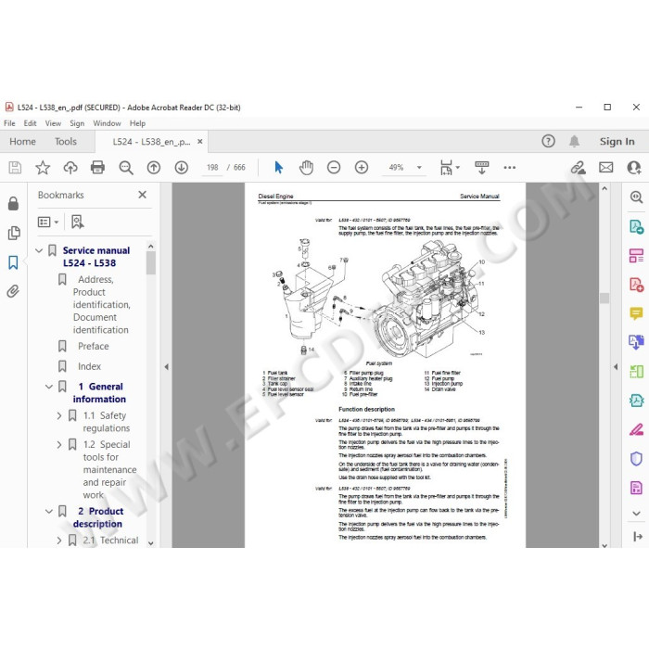Image resolution: width=649 pixels, height=649 pixels.
Task: Open Fill & Sign pen tool
Action: pos(636,429)
